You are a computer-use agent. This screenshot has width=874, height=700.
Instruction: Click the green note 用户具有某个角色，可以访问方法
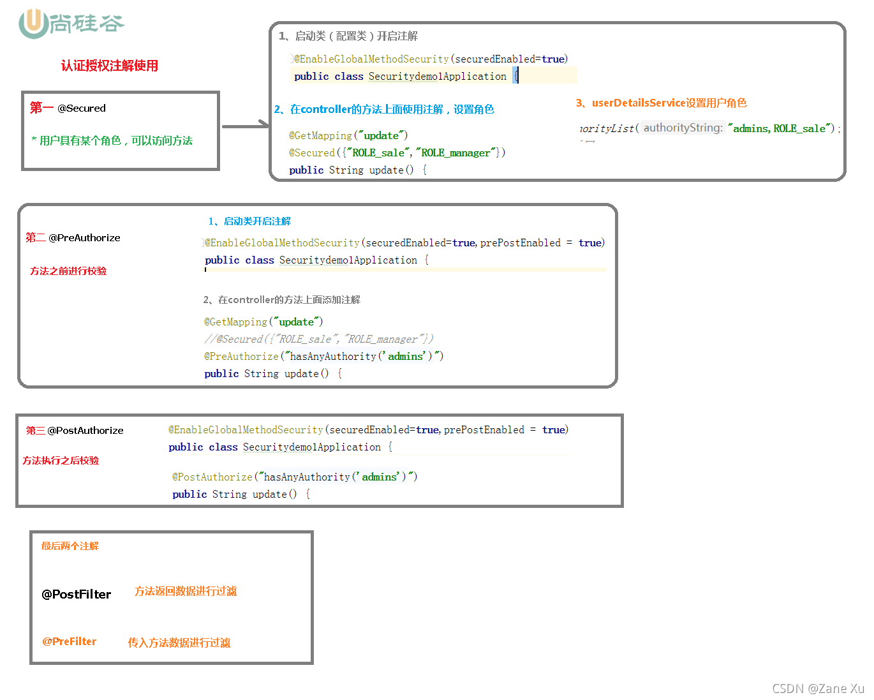[112, 140]
